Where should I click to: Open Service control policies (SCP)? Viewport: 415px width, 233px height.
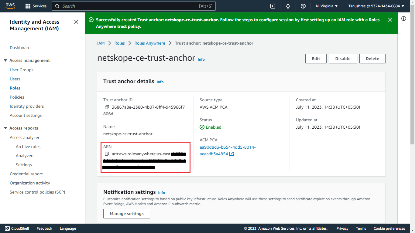[x=37, y=192]
